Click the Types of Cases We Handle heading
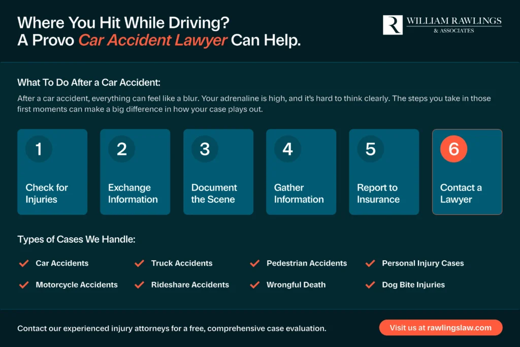The height and width of the screenshot is (347, 520). point(76,239)
